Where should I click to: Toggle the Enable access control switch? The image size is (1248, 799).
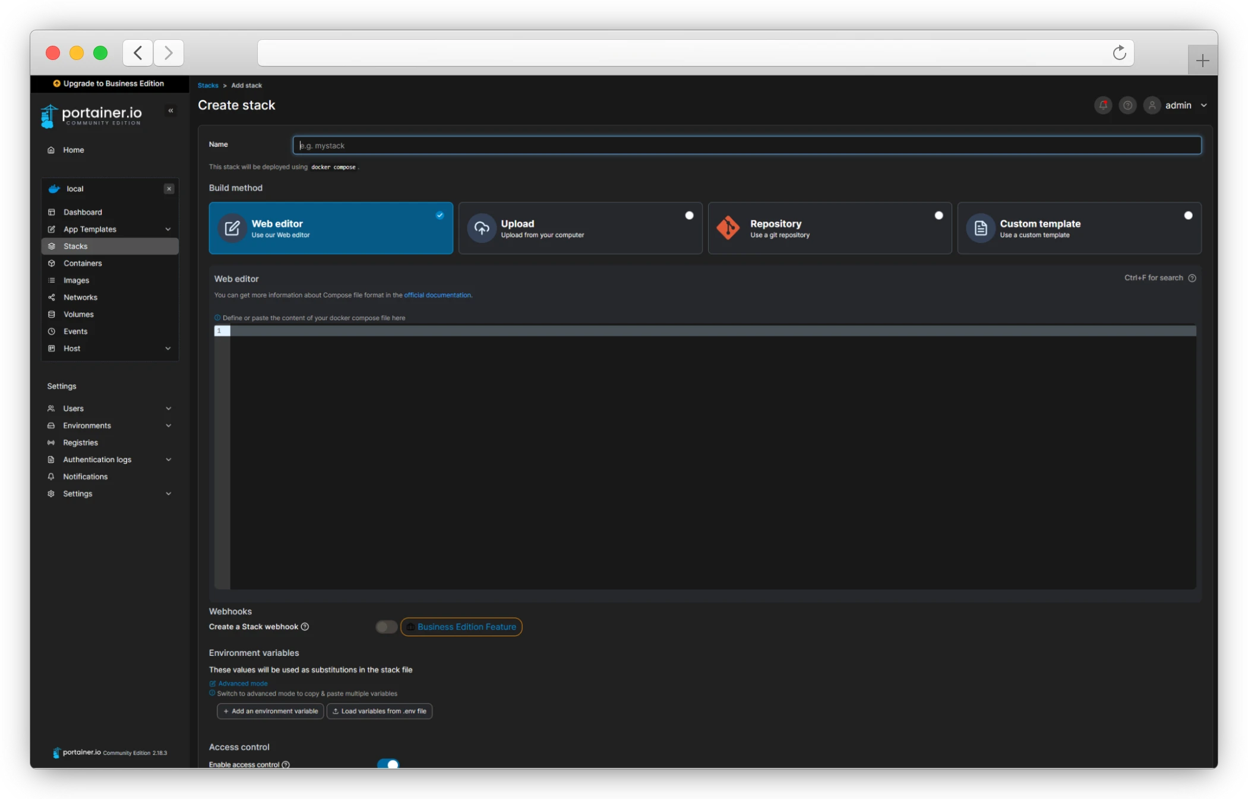[388, 764]
